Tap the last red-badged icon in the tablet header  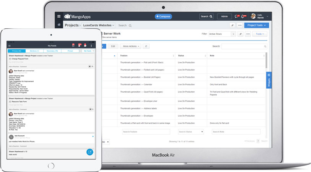(x=85, y=45)
